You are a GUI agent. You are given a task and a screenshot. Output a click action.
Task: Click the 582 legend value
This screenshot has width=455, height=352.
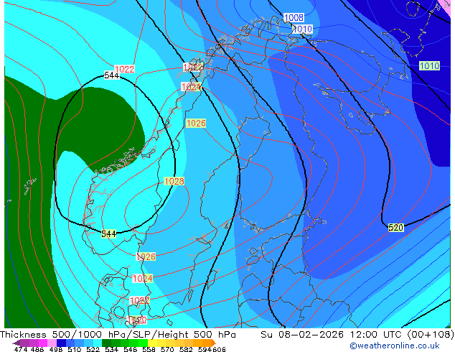(x=186, y=349)
